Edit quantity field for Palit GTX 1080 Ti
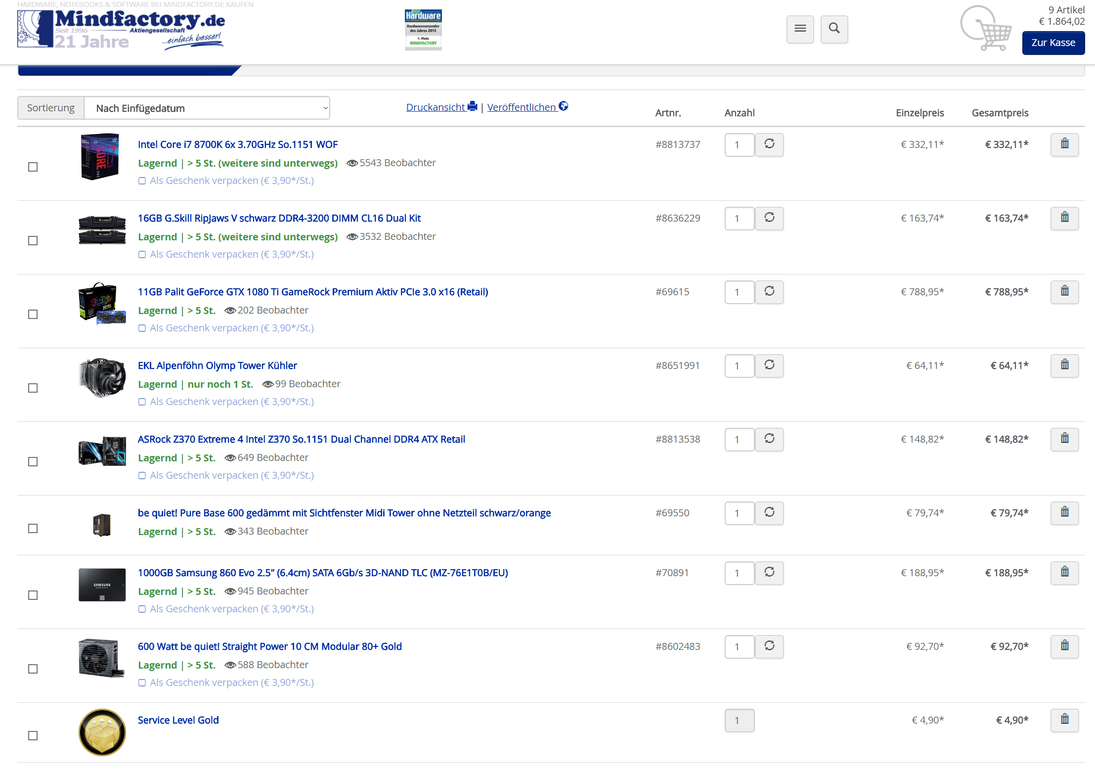 pos(740,292)
